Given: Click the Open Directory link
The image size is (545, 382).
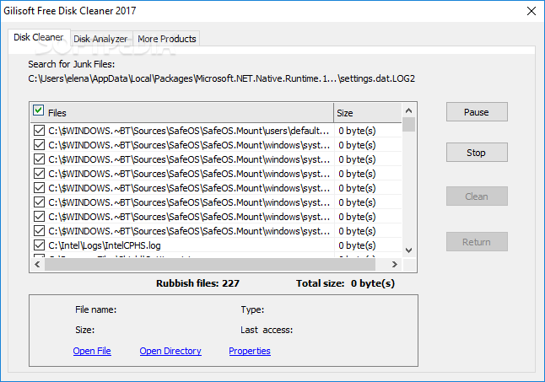Looking at the screenshot, I should pos(170,351).
